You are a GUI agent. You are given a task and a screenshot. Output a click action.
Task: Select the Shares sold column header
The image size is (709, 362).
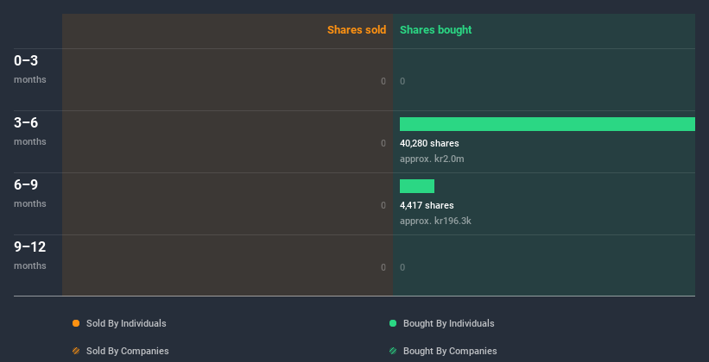(356, 30)
